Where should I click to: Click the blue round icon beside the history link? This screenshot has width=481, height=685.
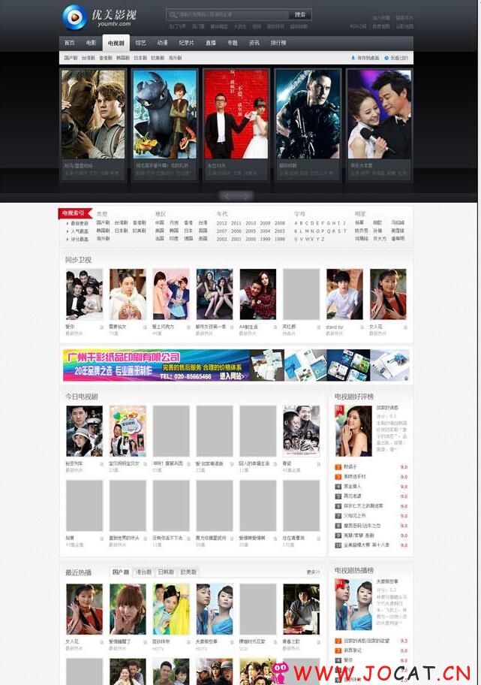386,58
